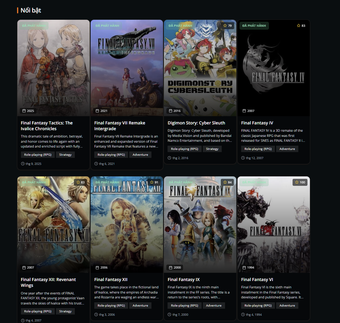Click star rating 84 on Final Fantasy IX card
The width and height of the screenshot is (340, 323).
coord(227,182)
